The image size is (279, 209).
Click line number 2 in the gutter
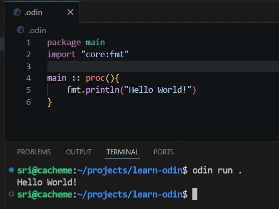tap(29, 55)
